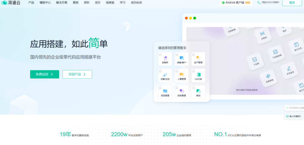Open the Android 客户端 Beta link
Viewport: 304px width, 145px height.
tap(236, 3)
